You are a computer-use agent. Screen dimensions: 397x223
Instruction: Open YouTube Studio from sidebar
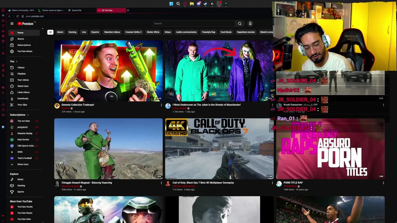click(25, 207)
